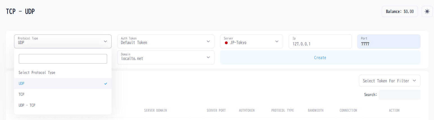Pick the UDP - TCP option

27,105
